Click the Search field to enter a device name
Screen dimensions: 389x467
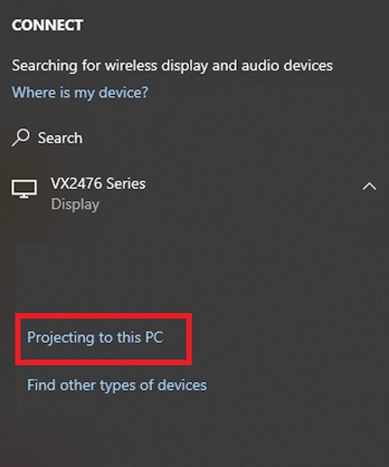click(x=59, y=138)
